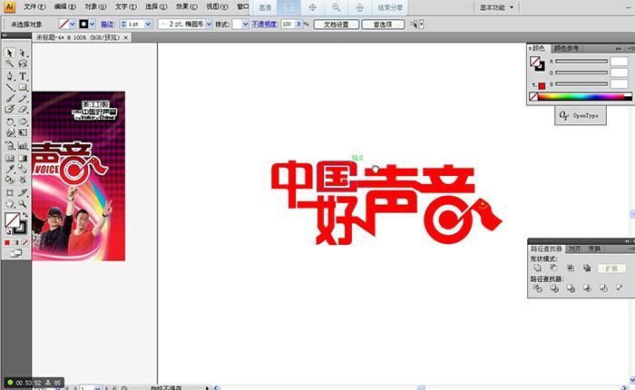The width and height of the screenshot is (635, 390).
Task: Pick the Paintbrush tool
Action: coord(10,98)
